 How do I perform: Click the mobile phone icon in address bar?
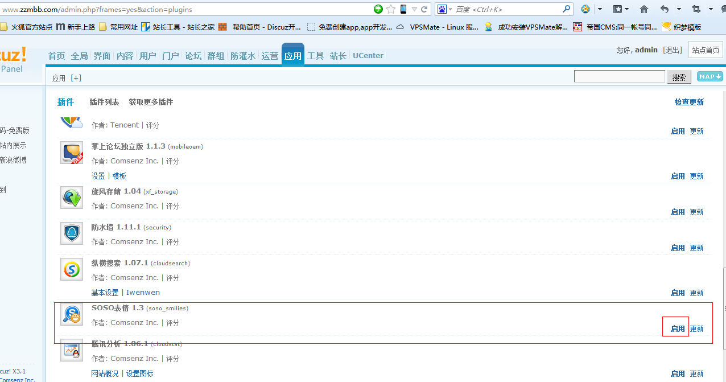tap(403, 9)
